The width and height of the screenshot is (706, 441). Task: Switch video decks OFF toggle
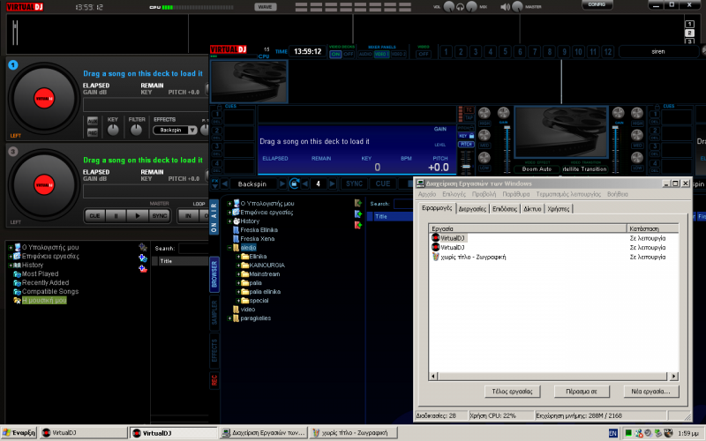coord(349,54)
